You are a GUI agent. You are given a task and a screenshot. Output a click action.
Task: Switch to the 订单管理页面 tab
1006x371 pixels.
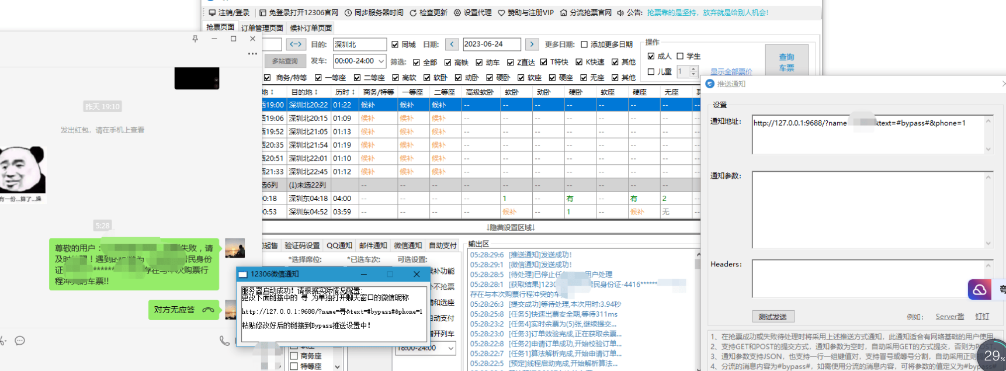[x=262, y=28]
